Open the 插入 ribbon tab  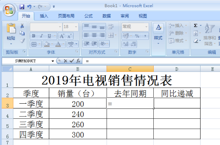(44, 16)
